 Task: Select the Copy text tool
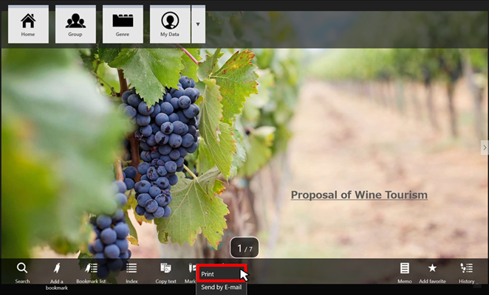tap(165, 273)
